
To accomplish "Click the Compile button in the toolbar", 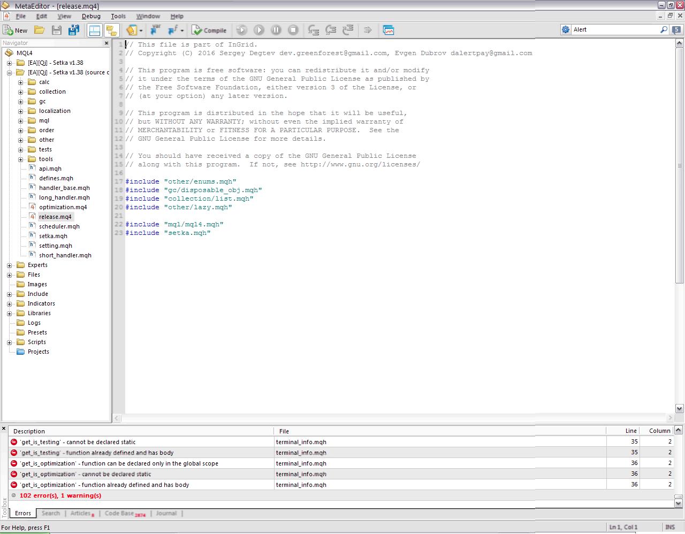I will (x=209, y=30).
